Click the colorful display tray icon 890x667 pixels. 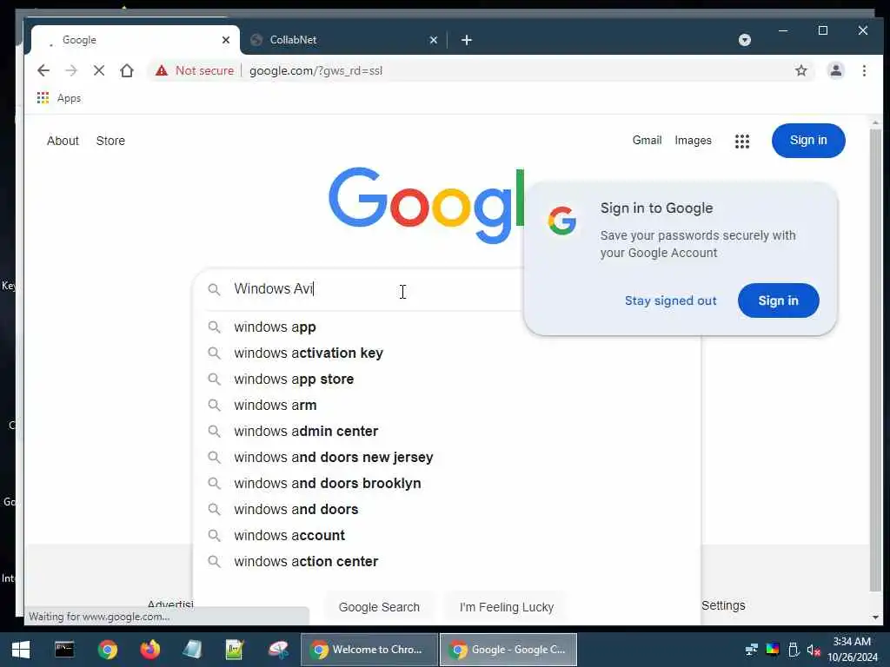pyautogui.click(x=773, y=650)
